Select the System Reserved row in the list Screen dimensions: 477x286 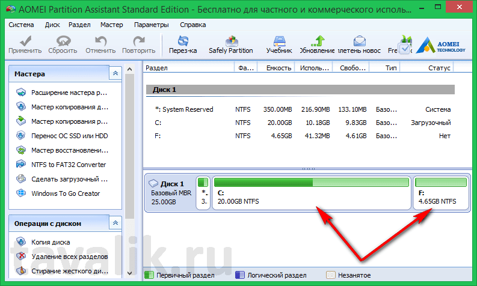coord(301,109)
